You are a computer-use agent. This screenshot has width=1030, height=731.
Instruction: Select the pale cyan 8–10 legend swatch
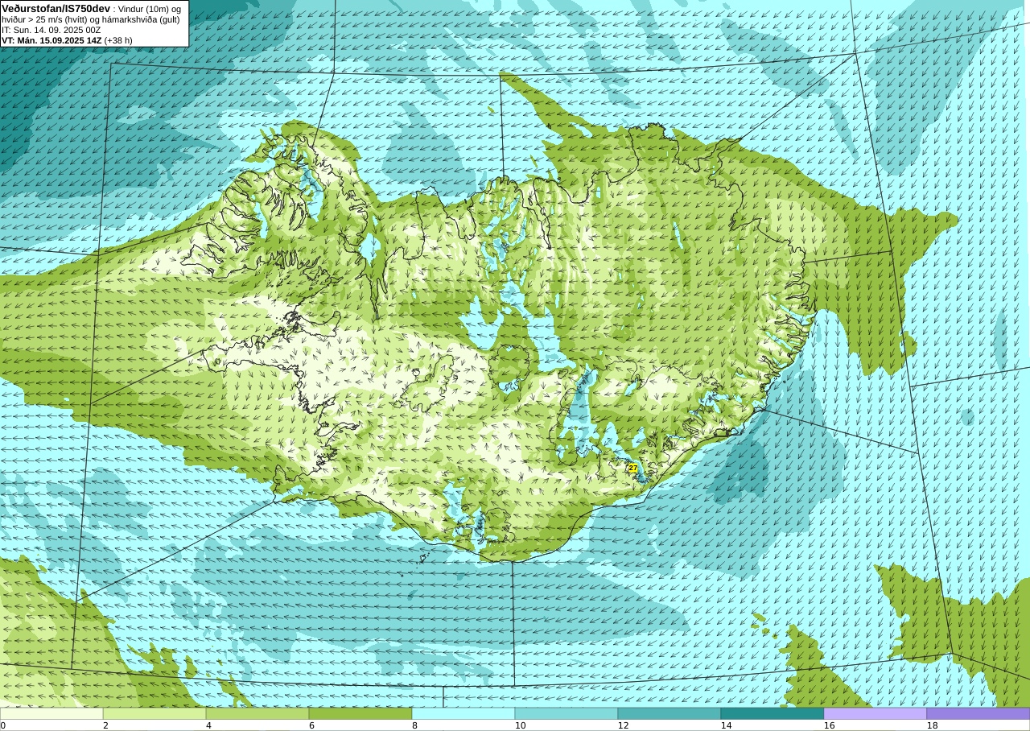point(463,713)
